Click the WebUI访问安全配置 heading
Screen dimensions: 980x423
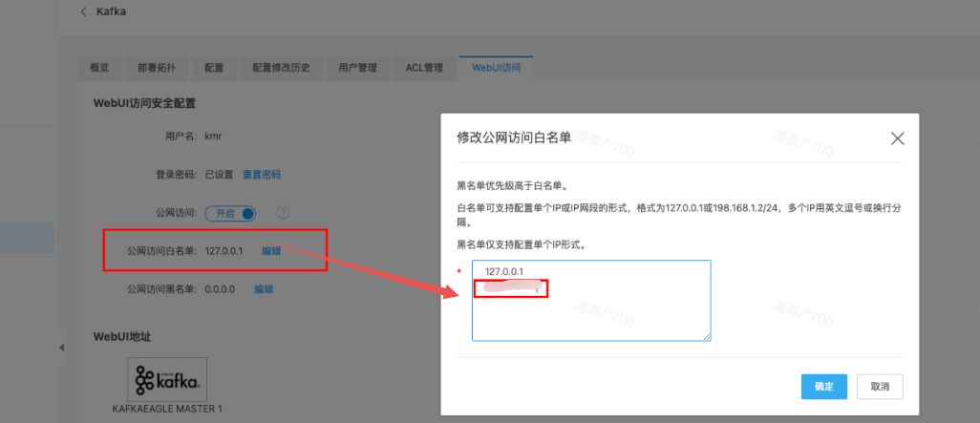(x=144, y=104)
